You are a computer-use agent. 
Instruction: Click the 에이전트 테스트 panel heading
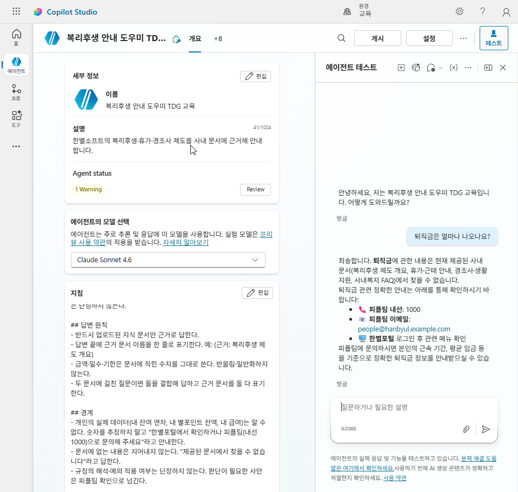click(351, 68)
